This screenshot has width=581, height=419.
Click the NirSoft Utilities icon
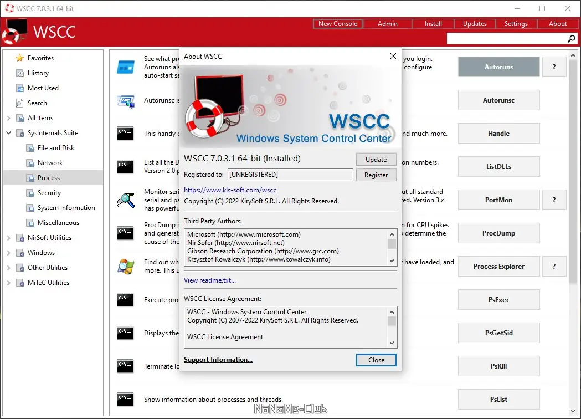coord(20,238)
